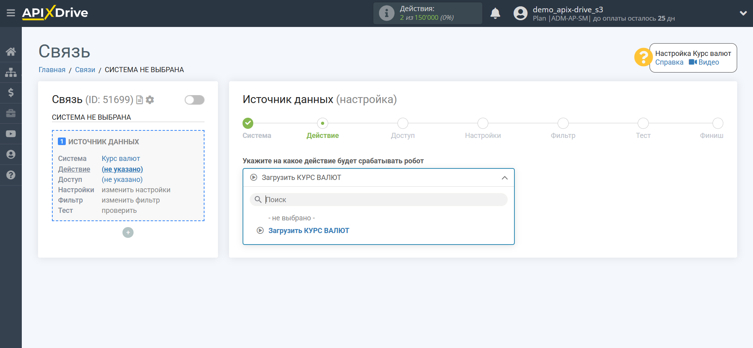Open the Связи breadcrumb link

click(85, 70)
